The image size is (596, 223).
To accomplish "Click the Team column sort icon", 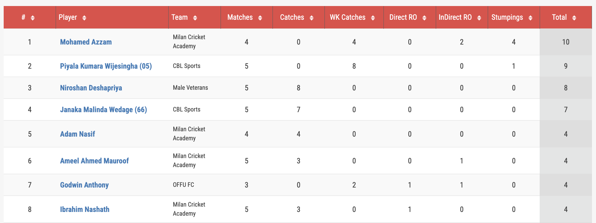I will [x=195, y=18].
